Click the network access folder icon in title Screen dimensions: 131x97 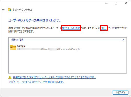[x=9, y=10]
